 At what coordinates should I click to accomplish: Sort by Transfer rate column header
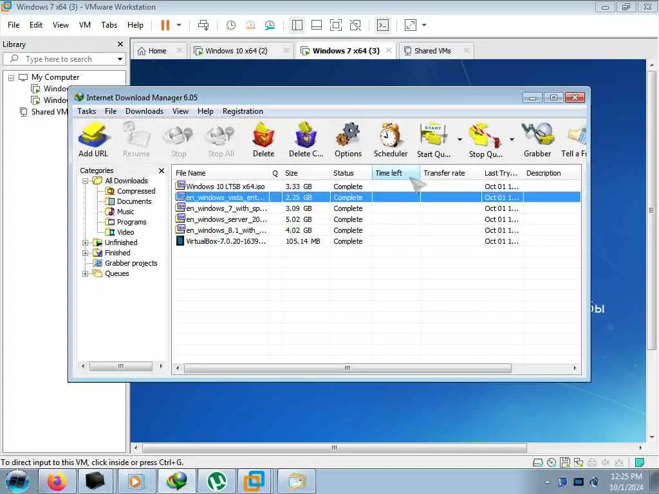click(x=451, y=173)
